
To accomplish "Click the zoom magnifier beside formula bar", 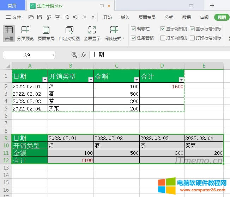I will pyautogui.click(x=74, y=55).
